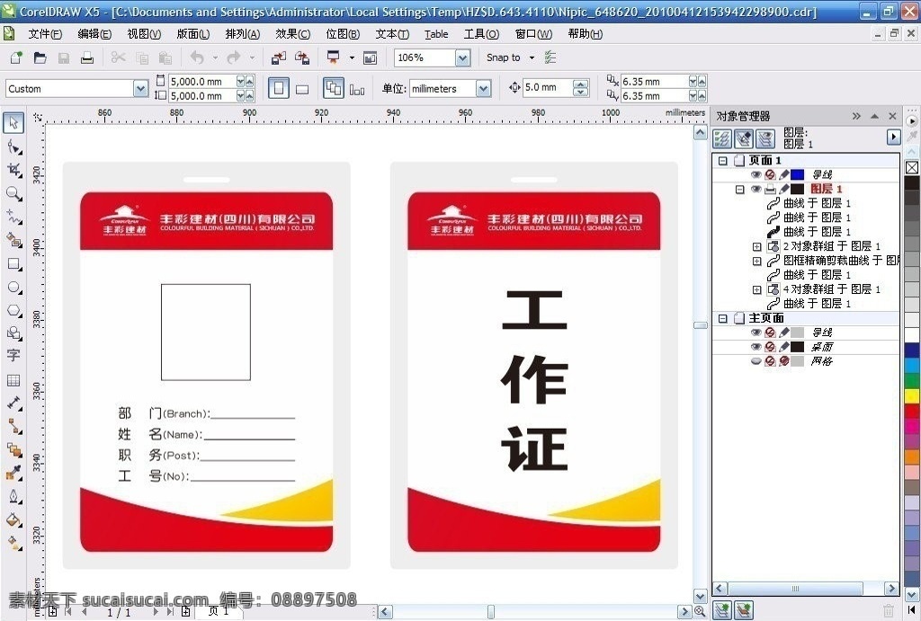Cut the selection with scissors icon
The height and width of the screenshot is (621, 921).
tap(118, 58)
